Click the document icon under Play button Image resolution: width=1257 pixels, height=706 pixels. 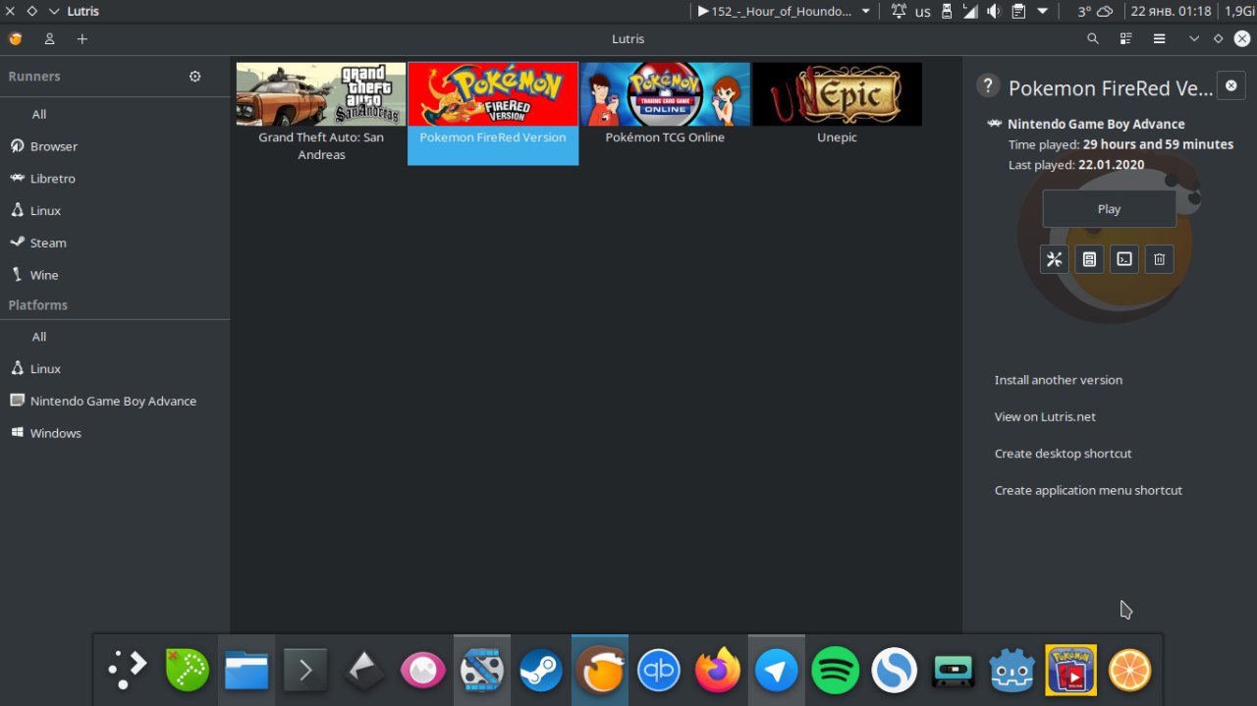point(1089,259)
